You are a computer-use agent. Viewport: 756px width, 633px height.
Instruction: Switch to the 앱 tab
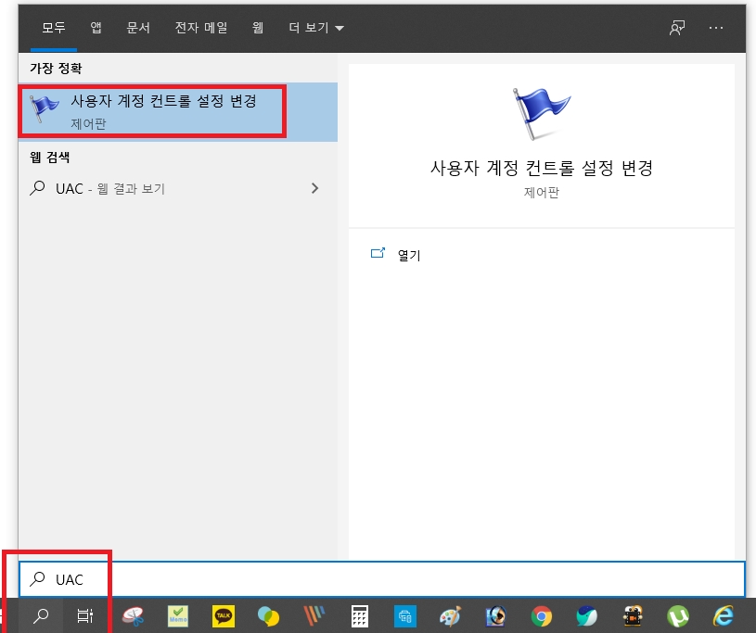96,28
